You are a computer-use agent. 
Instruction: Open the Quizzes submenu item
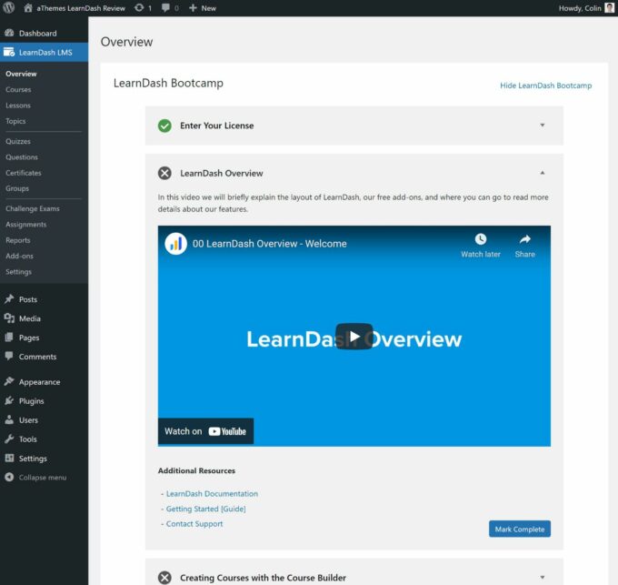coord(18,141)
